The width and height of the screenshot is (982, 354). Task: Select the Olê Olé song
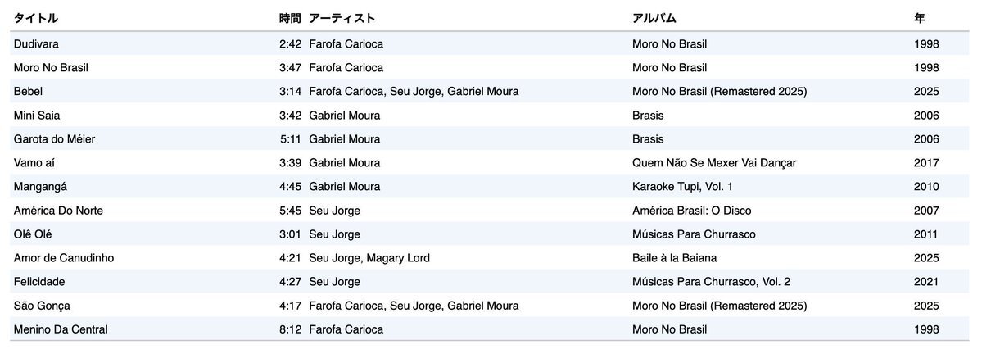pyautogui.click(x=490, y=234)
